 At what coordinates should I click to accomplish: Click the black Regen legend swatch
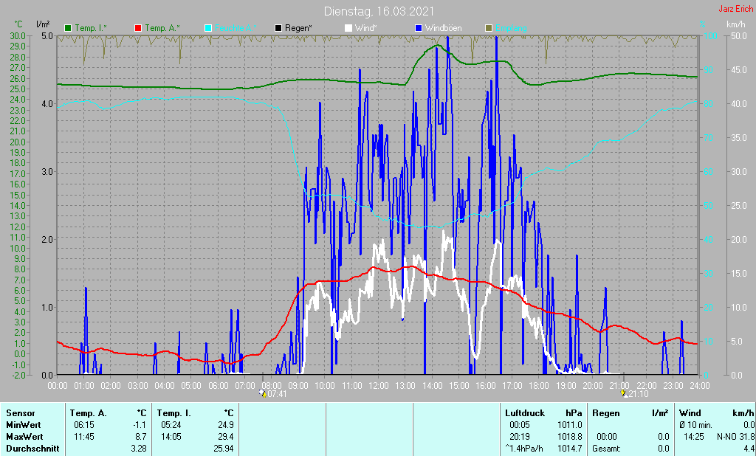[x=278, y=28]
